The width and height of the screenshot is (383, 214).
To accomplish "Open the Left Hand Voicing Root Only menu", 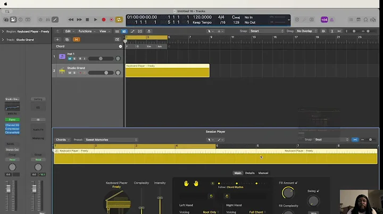I will tap(211, 212).
